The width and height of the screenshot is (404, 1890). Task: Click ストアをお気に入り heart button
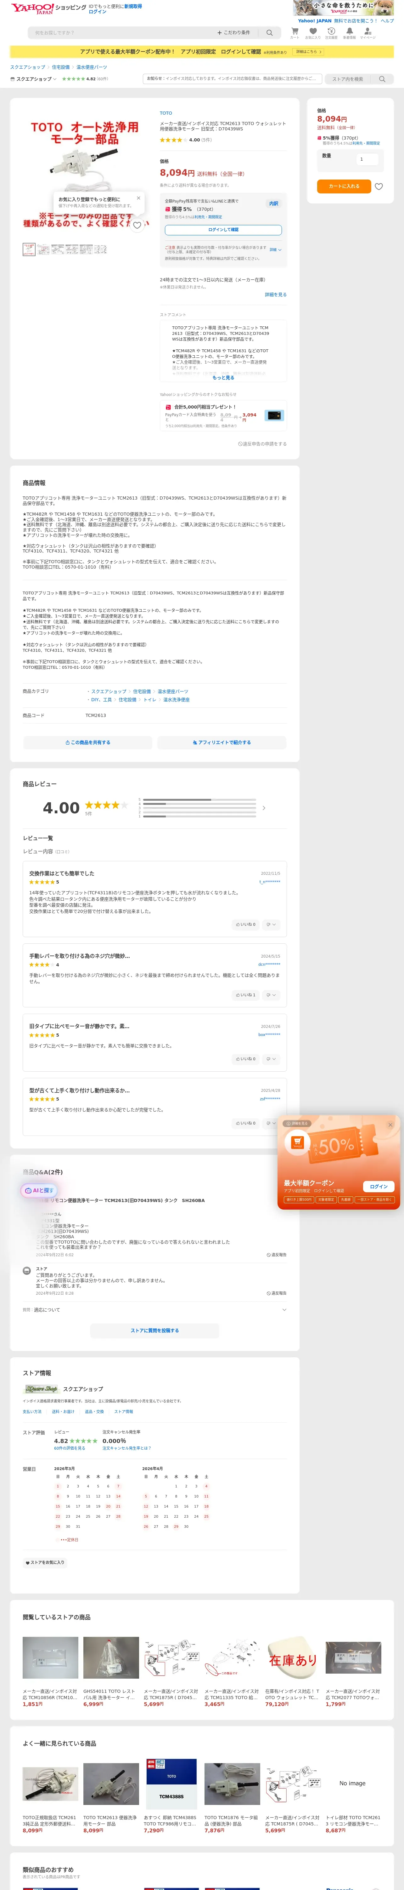(45, 1563)
